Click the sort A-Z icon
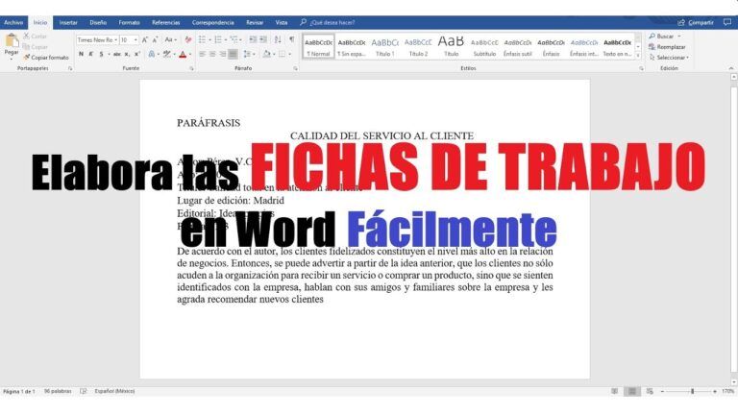Screen dimensions: 738x415 278,39
